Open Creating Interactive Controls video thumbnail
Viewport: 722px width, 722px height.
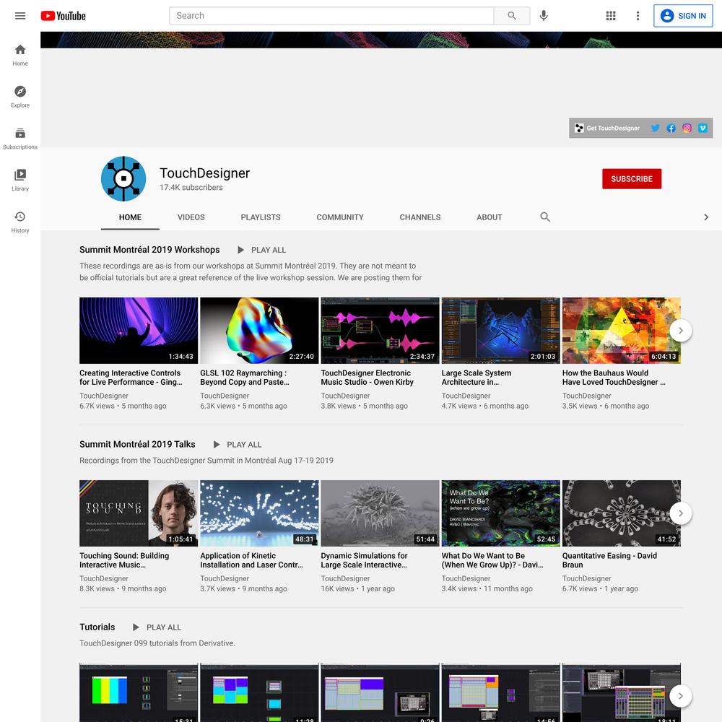click(x=139, y=331)
